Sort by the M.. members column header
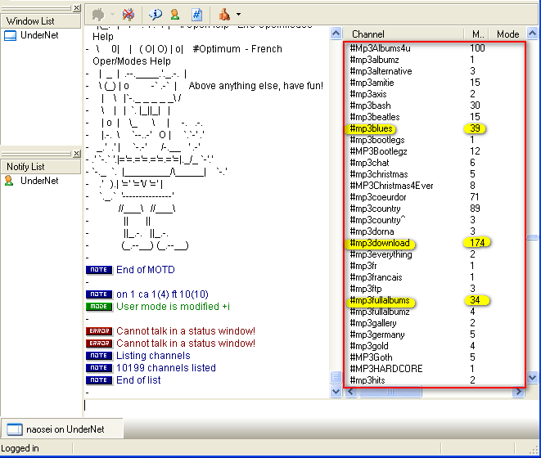Viewport: 541px width, 458px height. click(x=478, y=34)
